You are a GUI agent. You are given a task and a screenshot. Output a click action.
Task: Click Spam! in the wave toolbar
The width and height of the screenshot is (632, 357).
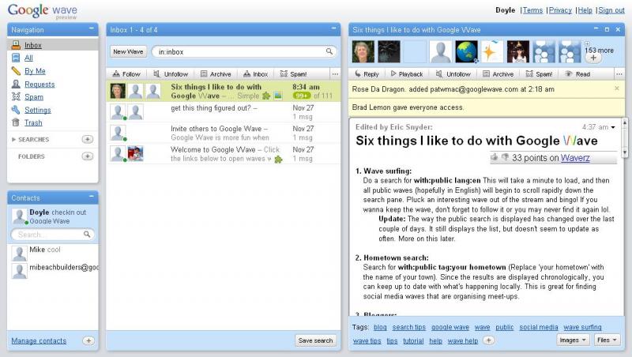click(540, 74)
